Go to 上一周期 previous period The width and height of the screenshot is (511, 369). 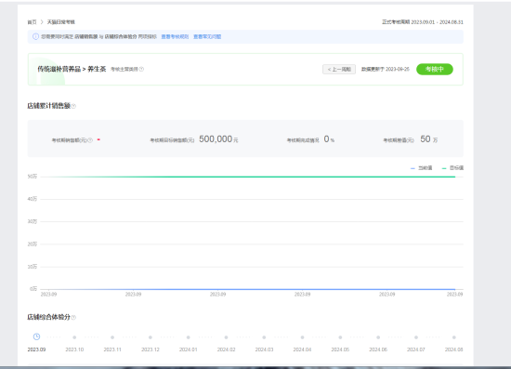(x=339, y=69)
